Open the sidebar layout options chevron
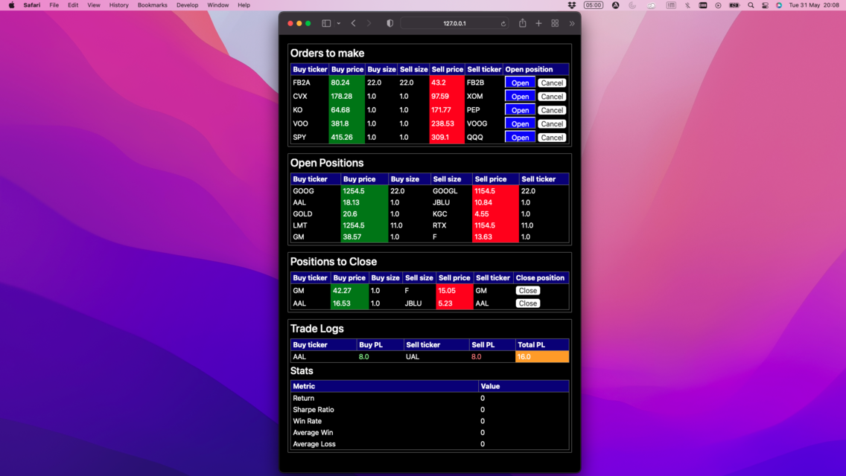Image resolution: width=846 pixels, height=476 pixels. pos(339,23)
